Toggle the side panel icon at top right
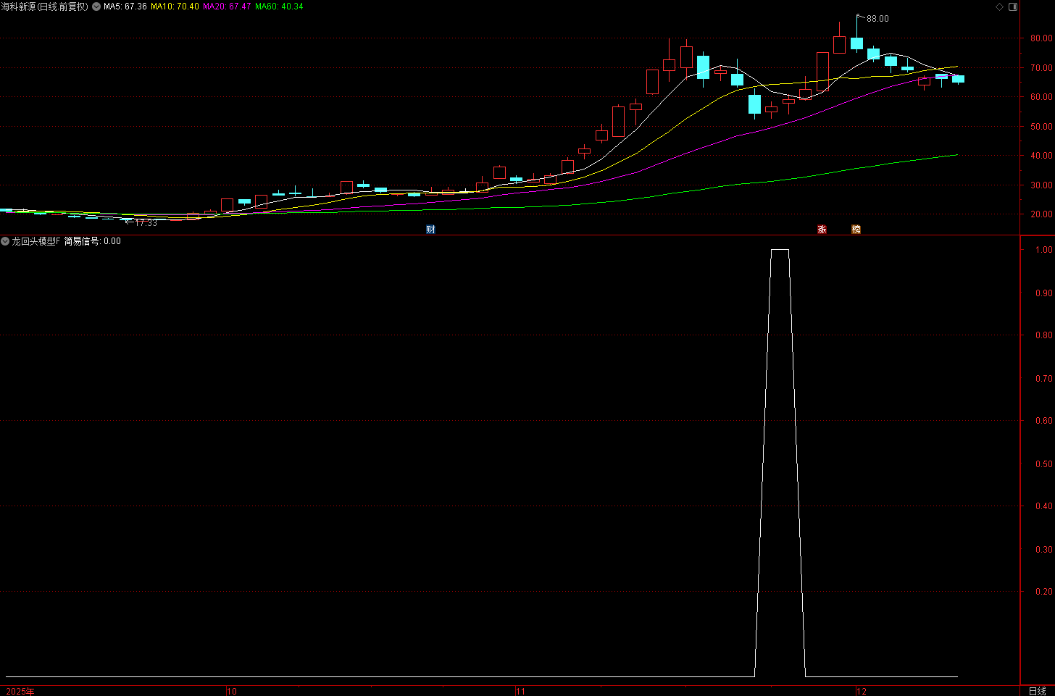Screen dimensions: 1055x696 point(1013,7)
